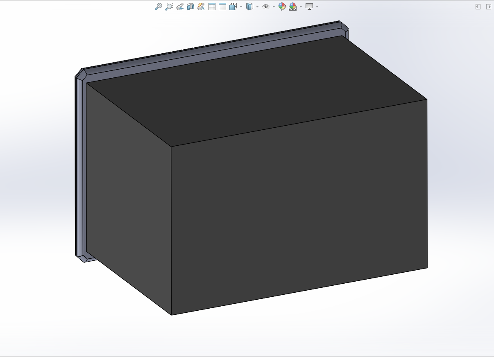Expand the View Settings dropdown arrow
The width and height of the screenshot is (494, 357).
pos(317,7)
